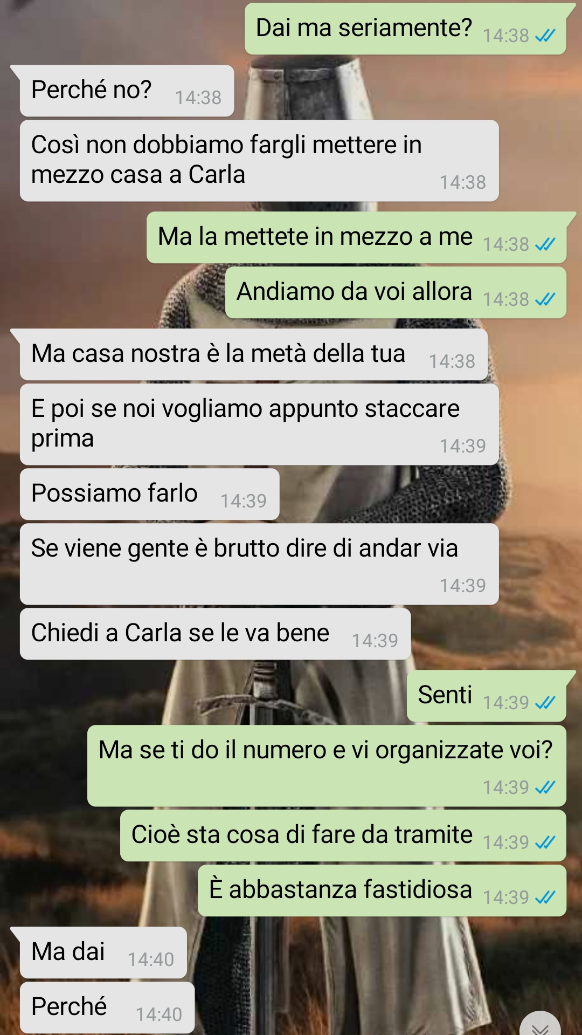Tap 'Se viene gente è brutto dire' message
Screen dimensions: 582x1035
(x=259, y=564)
